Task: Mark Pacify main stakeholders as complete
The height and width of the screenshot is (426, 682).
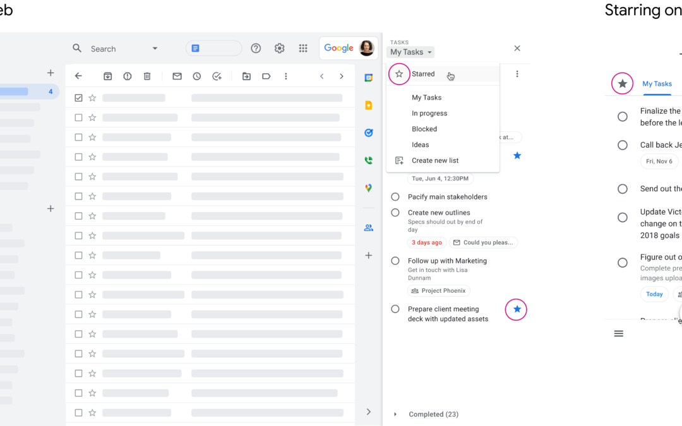Action: click(395, 197)
